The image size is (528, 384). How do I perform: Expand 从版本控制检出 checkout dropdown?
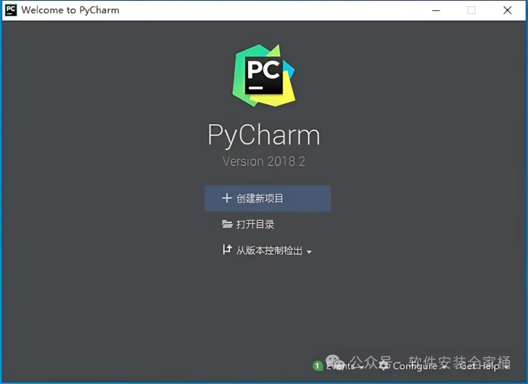point(267,251)
